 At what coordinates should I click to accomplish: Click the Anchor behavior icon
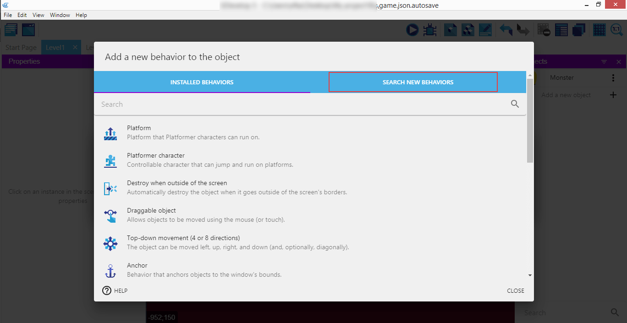click(110, 271)
